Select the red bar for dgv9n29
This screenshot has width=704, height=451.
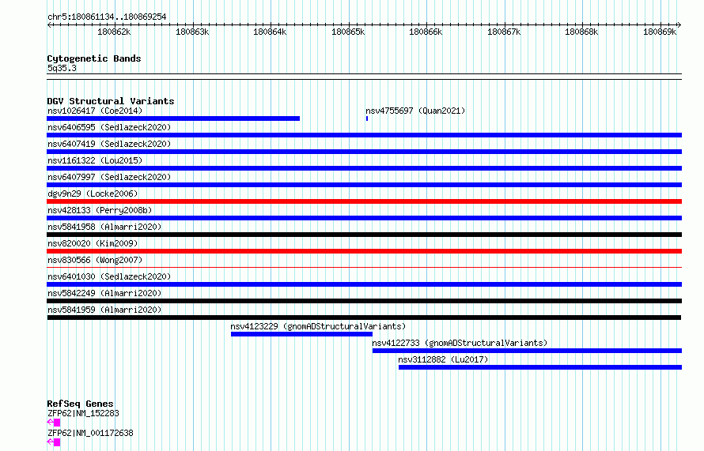(364, 201)
